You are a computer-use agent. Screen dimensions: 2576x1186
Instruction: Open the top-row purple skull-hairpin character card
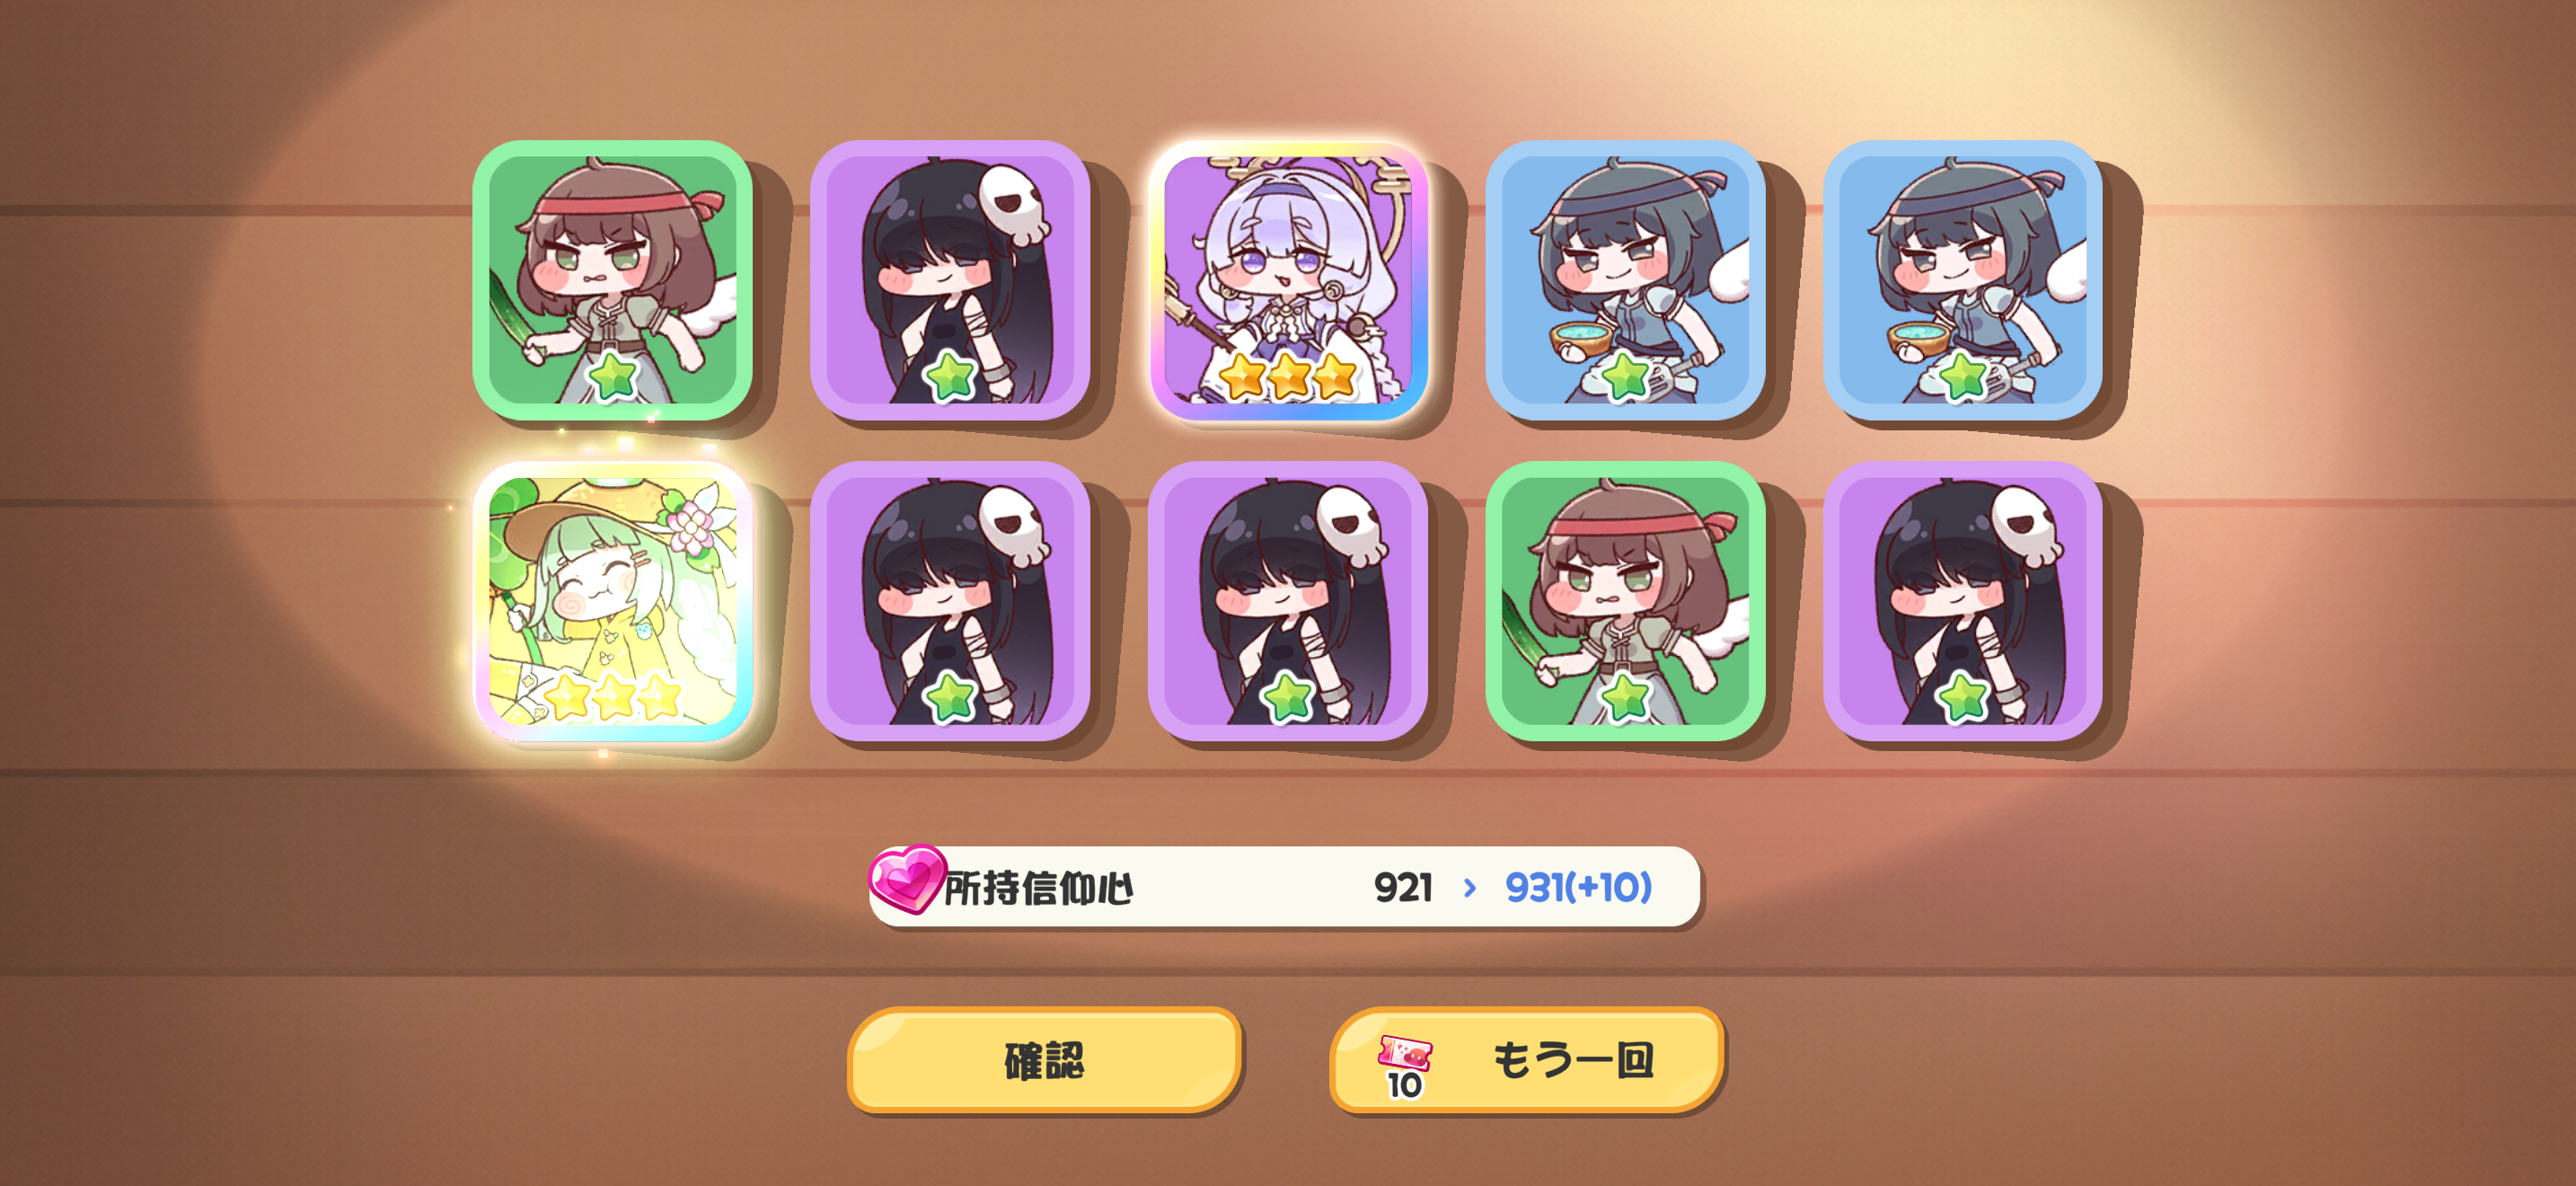pos(950,281)
